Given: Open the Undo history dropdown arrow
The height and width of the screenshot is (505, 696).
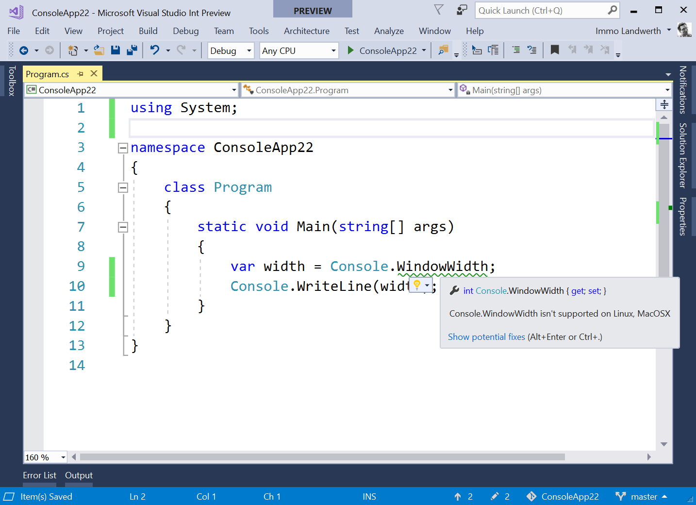Looking at the screenshot, I should tap(168, 50).
